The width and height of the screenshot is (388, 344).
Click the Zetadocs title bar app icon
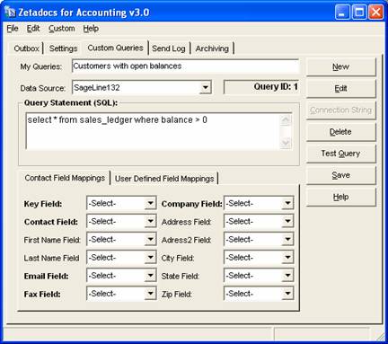coord(10,13)
